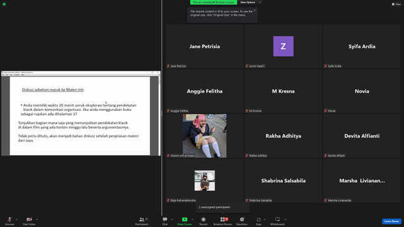Expand share options arrow beside Share Screen
The height and width of the screenshot is (227, 404).
[x=193, y=219]
